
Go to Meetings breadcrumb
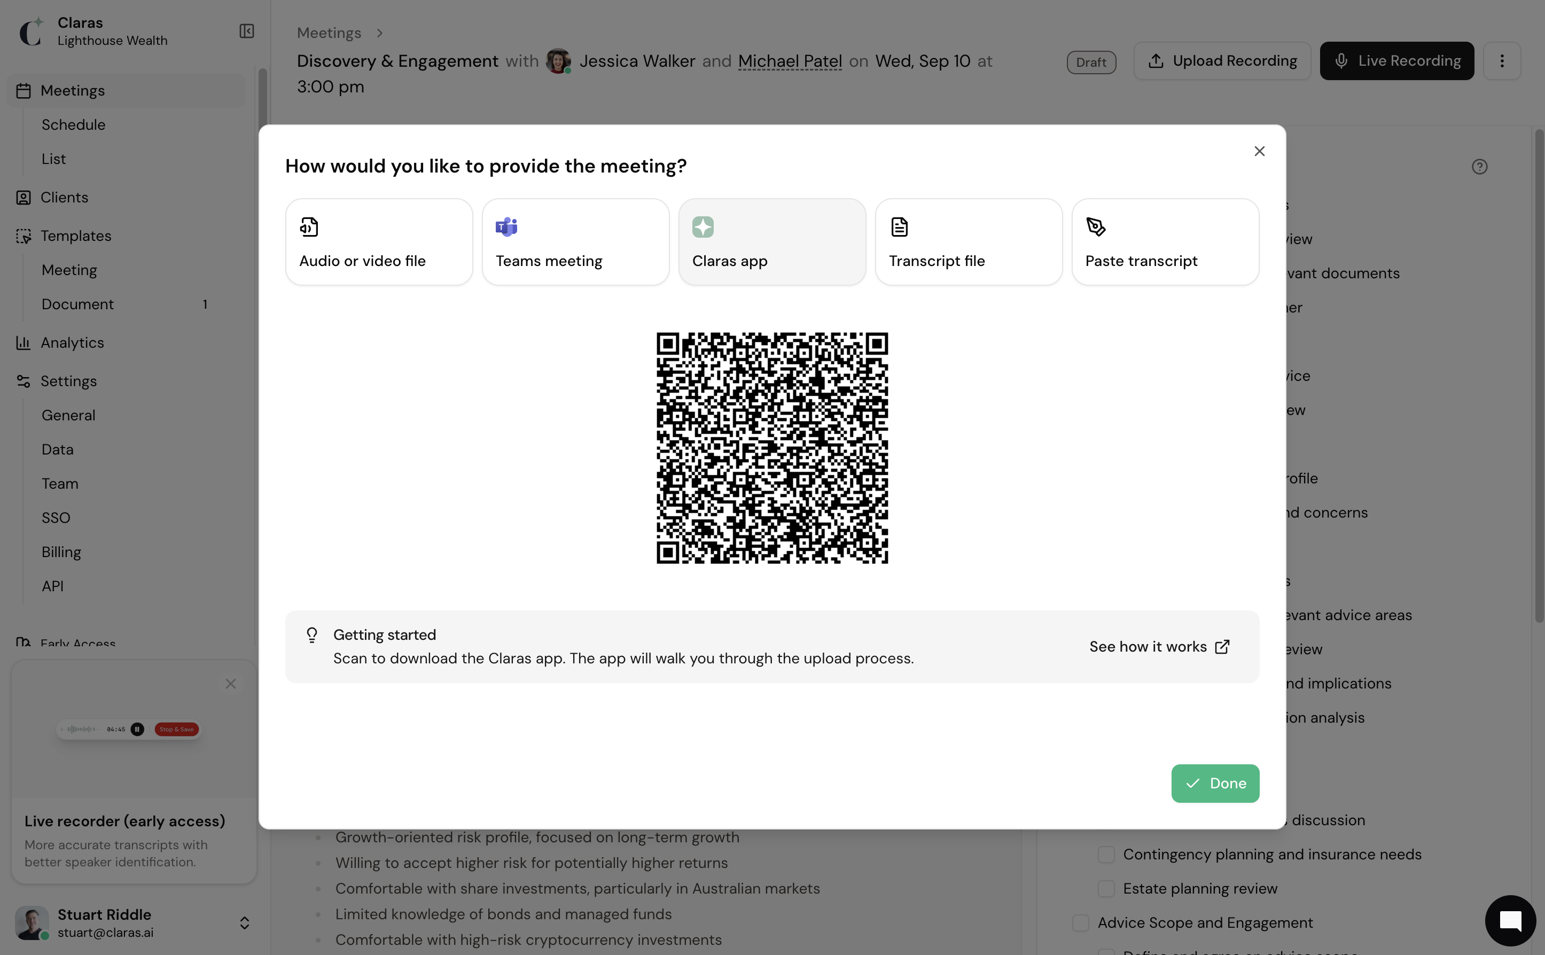click(329, 32)
